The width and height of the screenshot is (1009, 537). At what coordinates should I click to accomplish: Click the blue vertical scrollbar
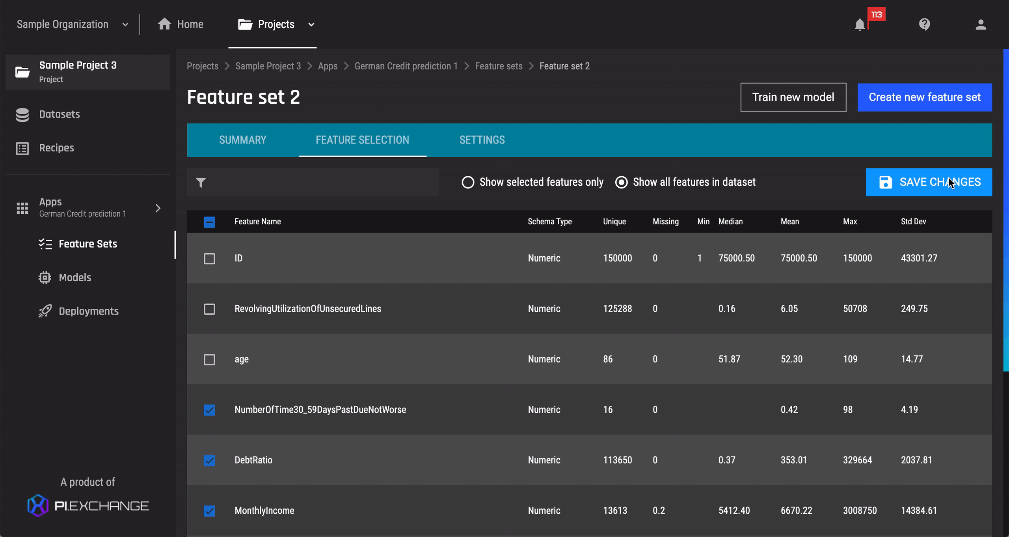[x=1006, y=210]
